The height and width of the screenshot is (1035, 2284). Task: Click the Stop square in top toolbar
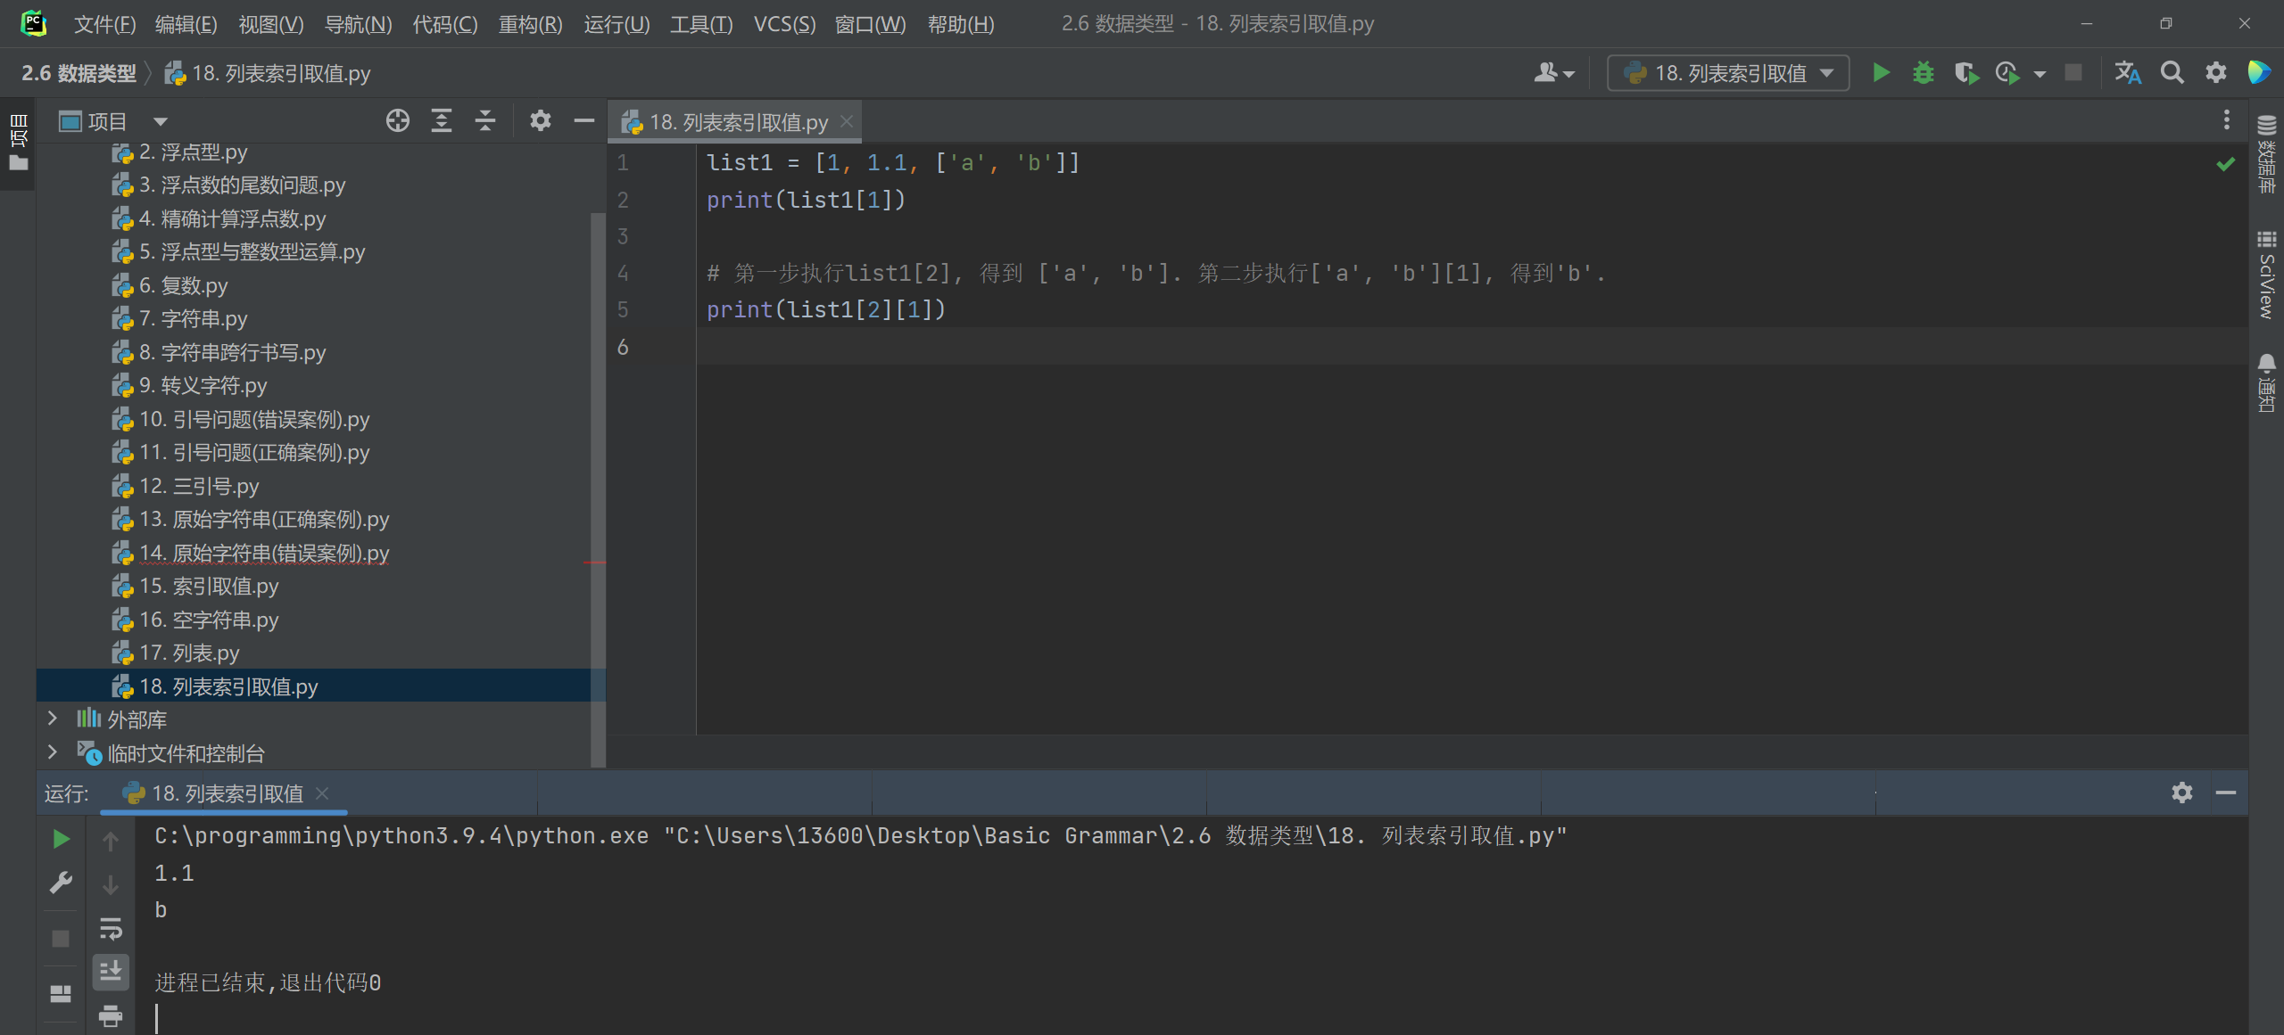[x=2073, y=73]
